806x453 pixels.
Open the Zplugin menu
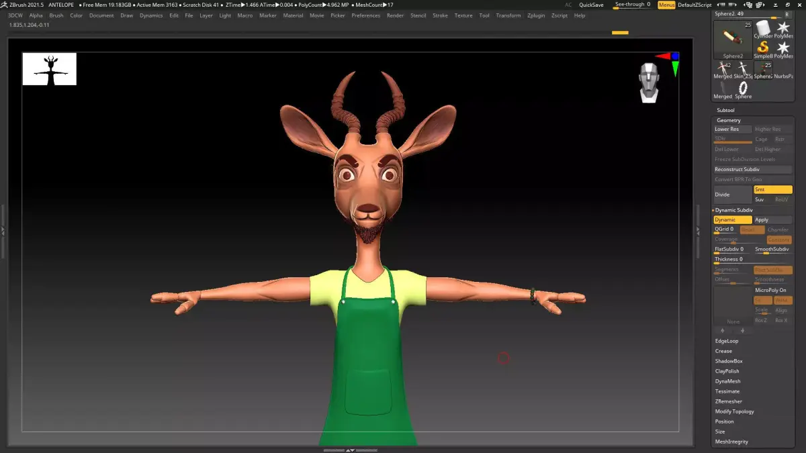(536, 15)
